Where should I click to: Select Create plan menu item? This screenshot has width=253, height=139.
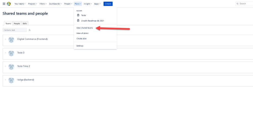95,39
